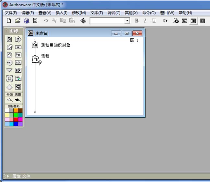
Task: Select the WAIT icon in palette
Action: pyautogui.click(x=9, y=63)
